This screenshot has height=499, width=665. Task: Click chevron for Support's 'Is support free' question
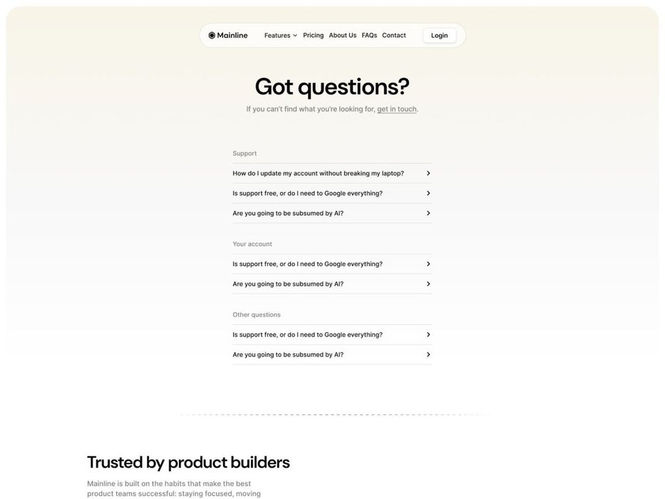(428, 193)
